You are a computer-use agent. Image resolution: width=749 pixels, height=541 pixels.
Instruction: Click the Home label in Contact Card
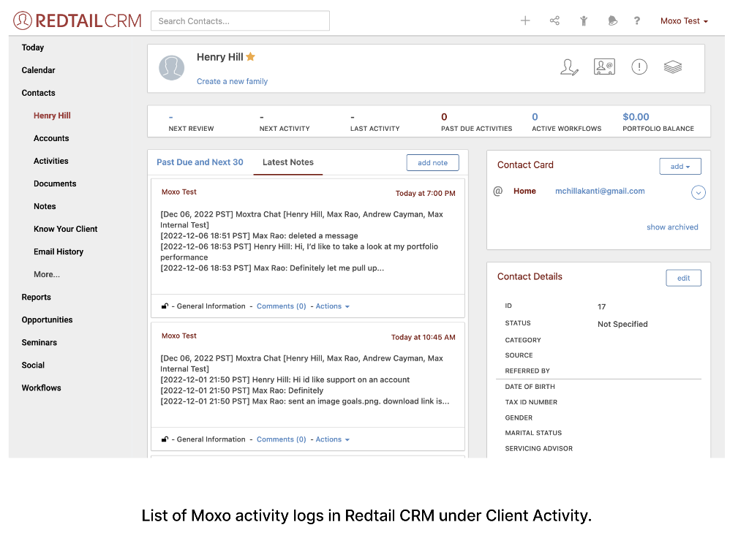click(524, 191)
